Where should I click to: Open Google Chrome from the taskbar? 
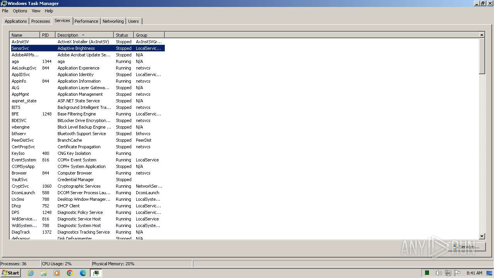tap(70, 273)
